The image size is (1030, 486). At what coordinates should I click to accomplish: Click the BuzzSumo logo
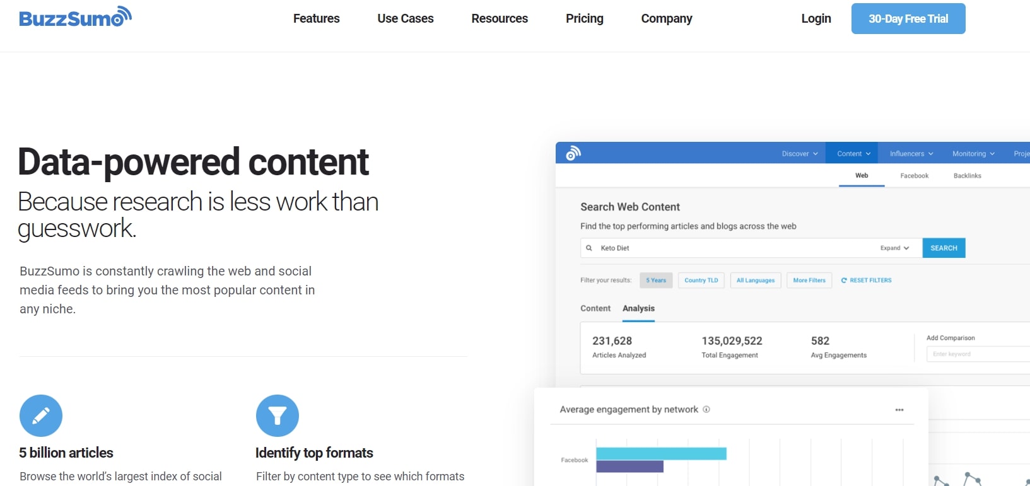tap(74, 17)
